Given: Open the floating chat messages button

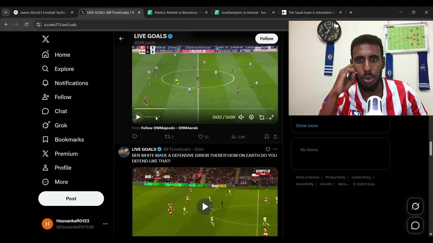Looking at the screenshot, I should (415, 226).
